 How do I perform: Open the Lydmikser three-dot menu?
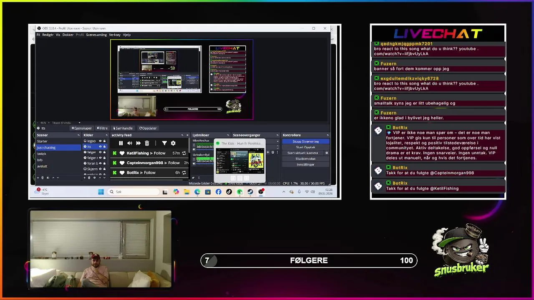pos(199,177)
